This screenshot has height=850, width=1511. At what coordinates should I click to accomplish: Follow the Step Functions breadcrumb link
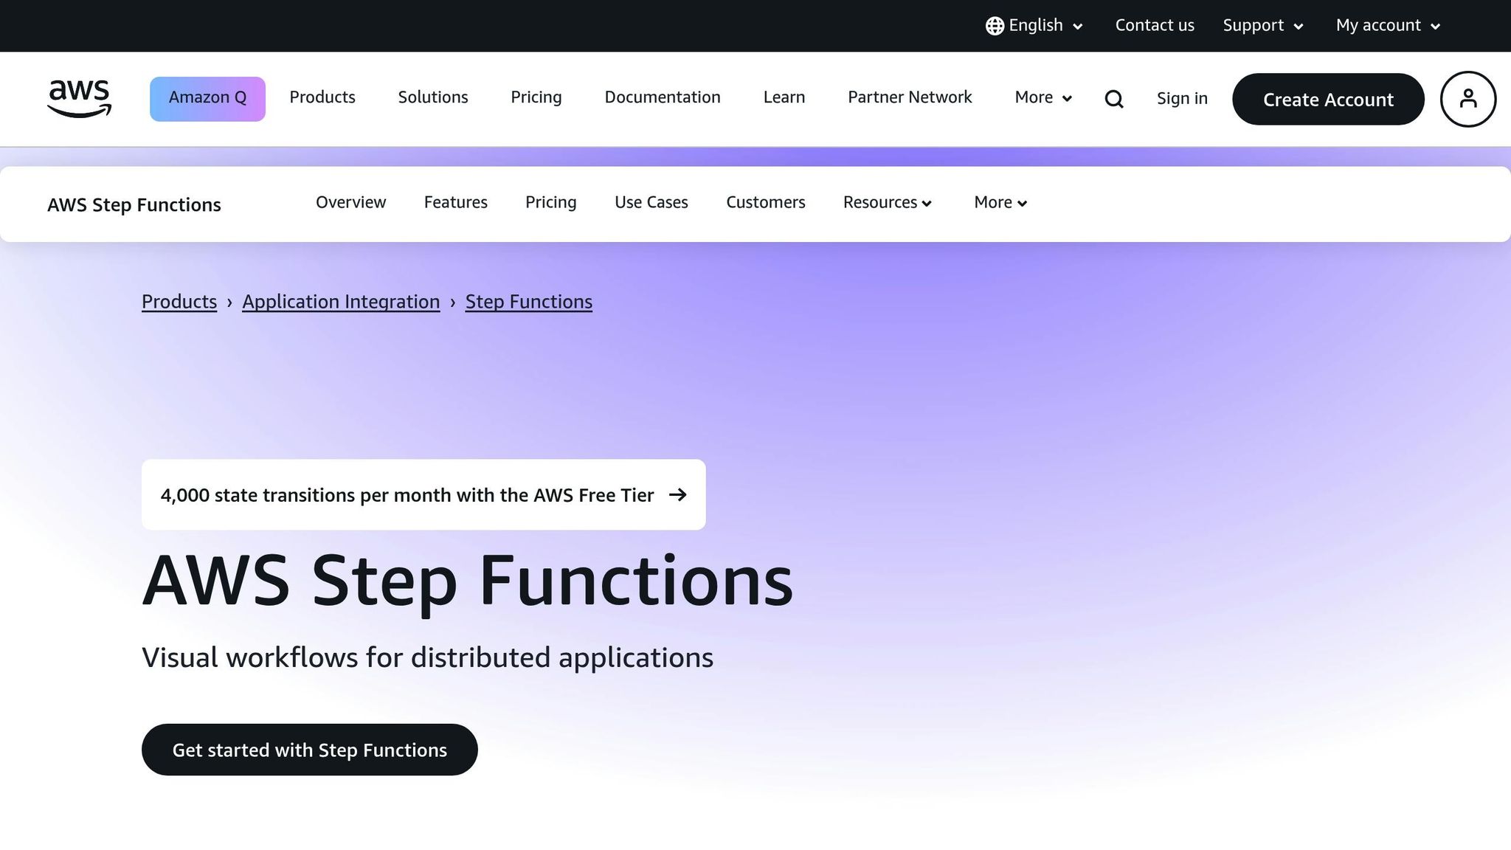[x=529, y=302]
